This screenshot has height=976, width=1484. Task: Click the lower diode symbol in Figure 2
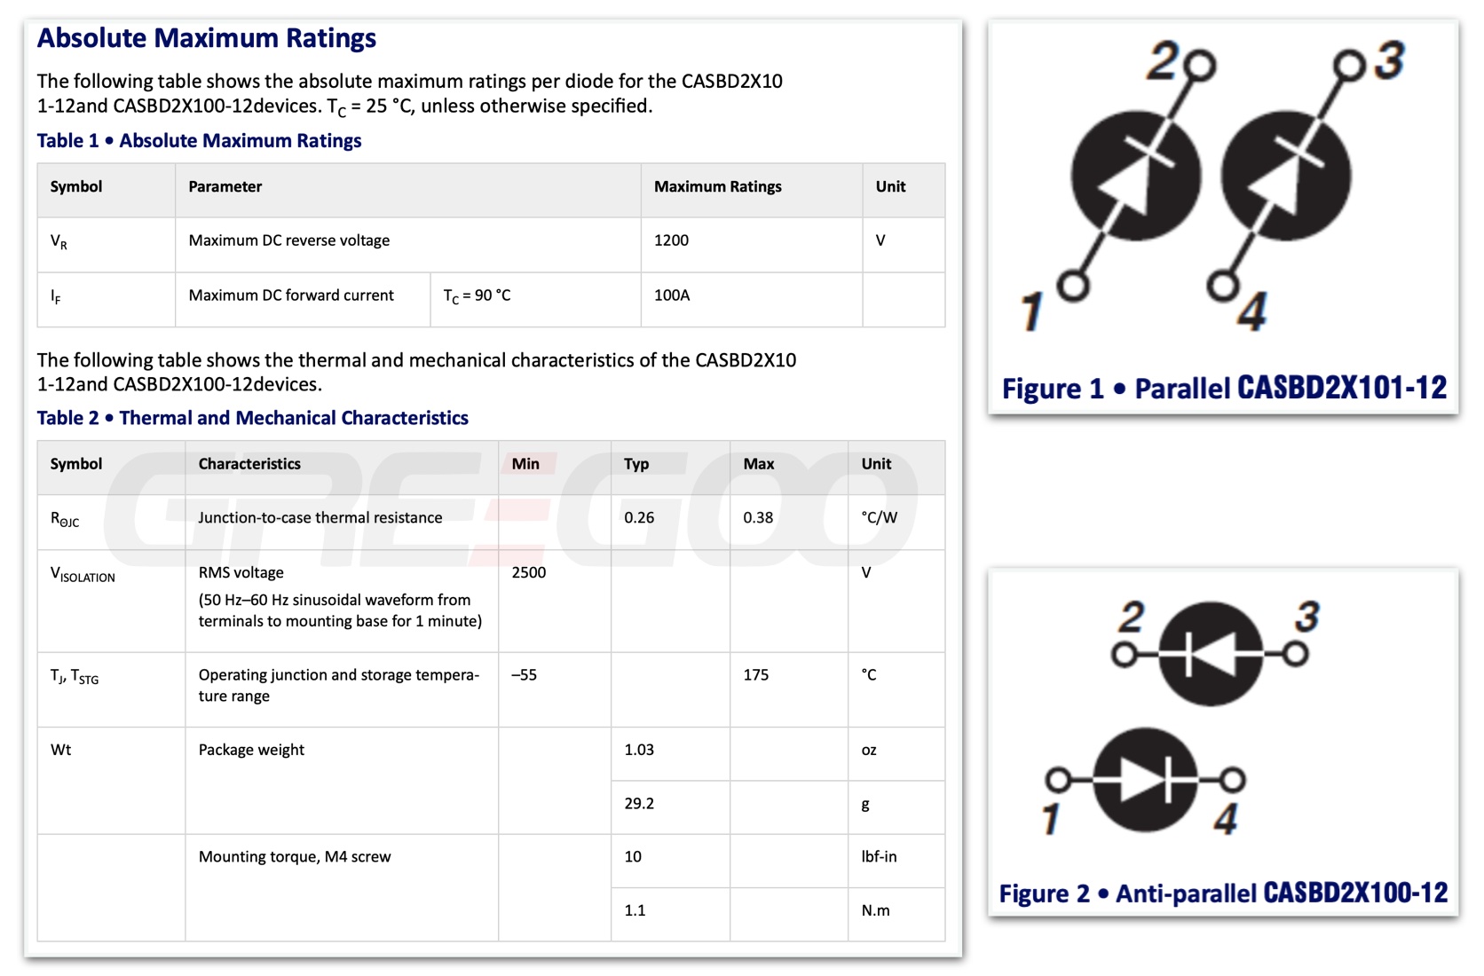tap(1145, 780)
